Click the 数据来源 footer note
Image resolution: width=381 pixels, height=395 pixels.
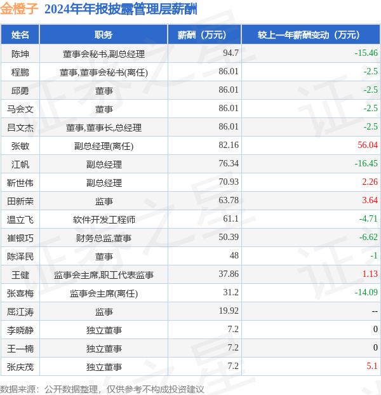[x=102, y=389]
